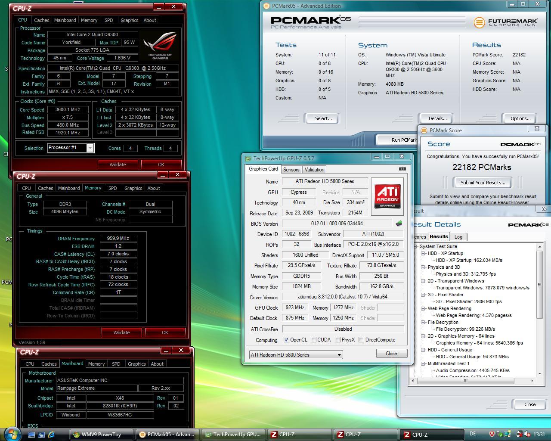
Task: Select System Test Suite root tree item
Action: (438, 246)
